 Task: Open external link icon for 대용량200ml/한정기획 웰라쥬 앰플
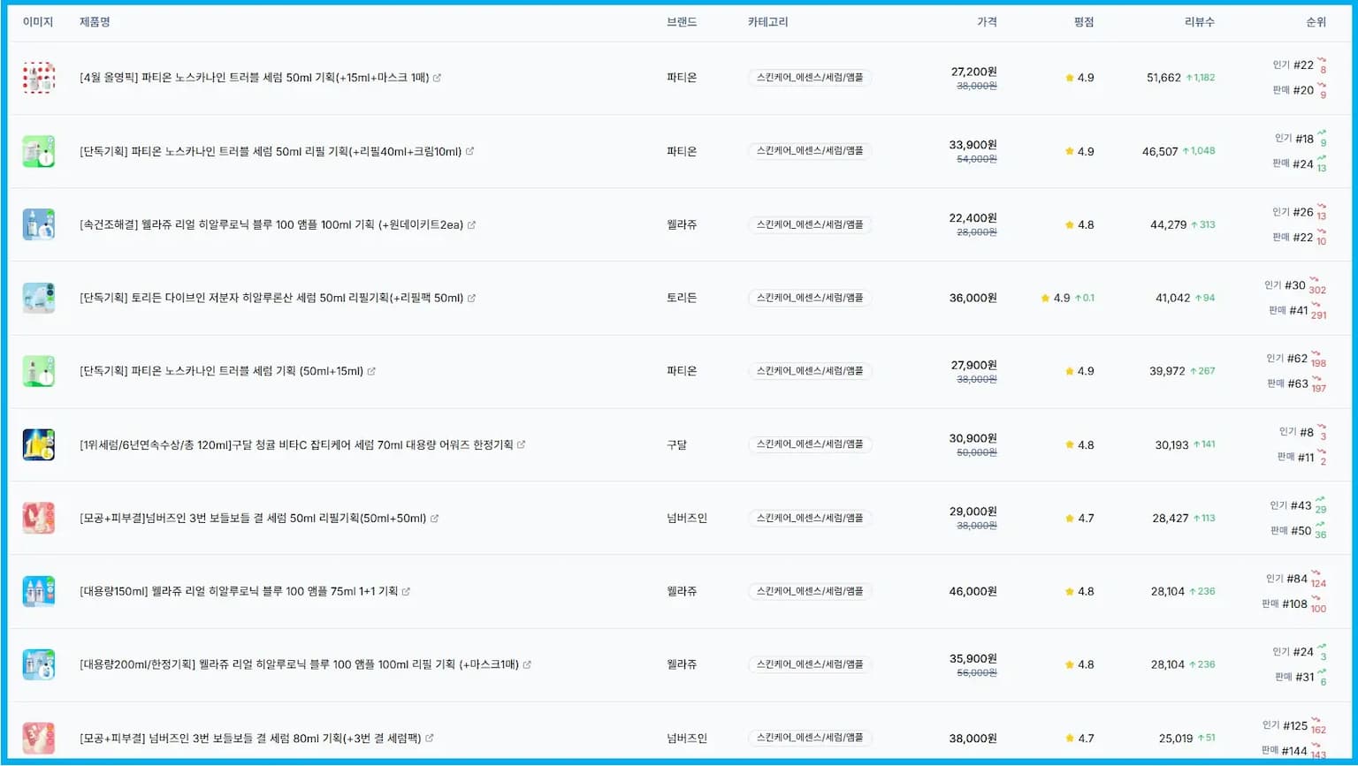tap(527, 664)
